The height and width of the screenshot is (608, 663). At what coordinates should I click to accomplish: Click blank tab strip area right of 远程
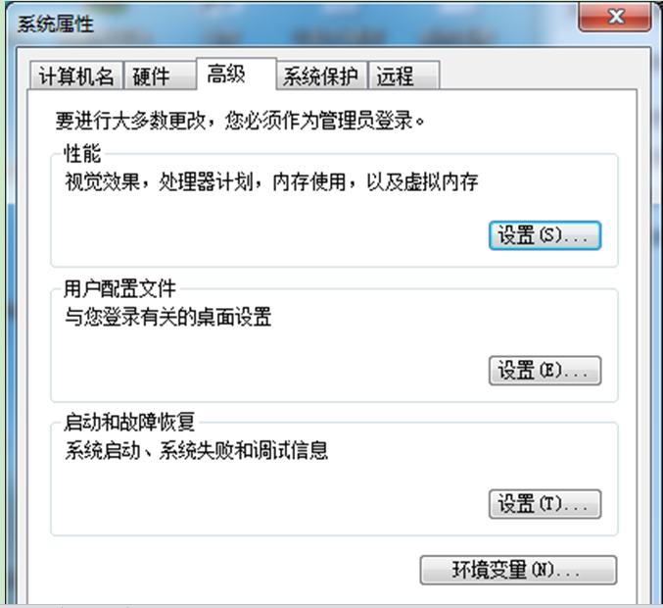tap(537, 76)
